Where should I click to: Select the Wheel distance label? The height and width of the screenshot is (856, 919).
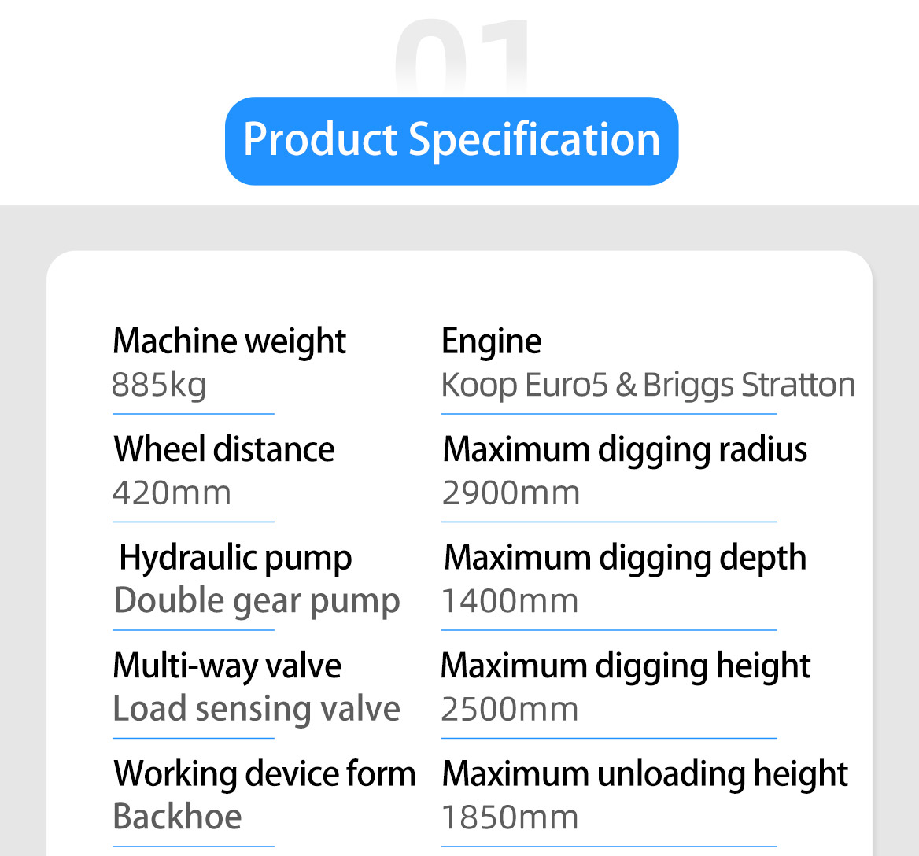click(x=224, y=449)
